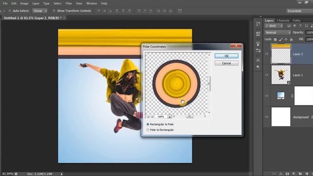
Task: Open the preview zoom percentage dropdown
Action: click(170, 116)
